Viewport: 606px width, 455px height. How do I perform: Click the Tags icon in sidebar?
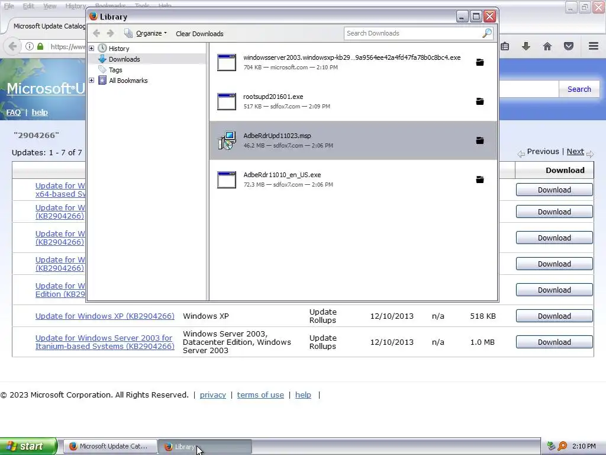[102, 70]
